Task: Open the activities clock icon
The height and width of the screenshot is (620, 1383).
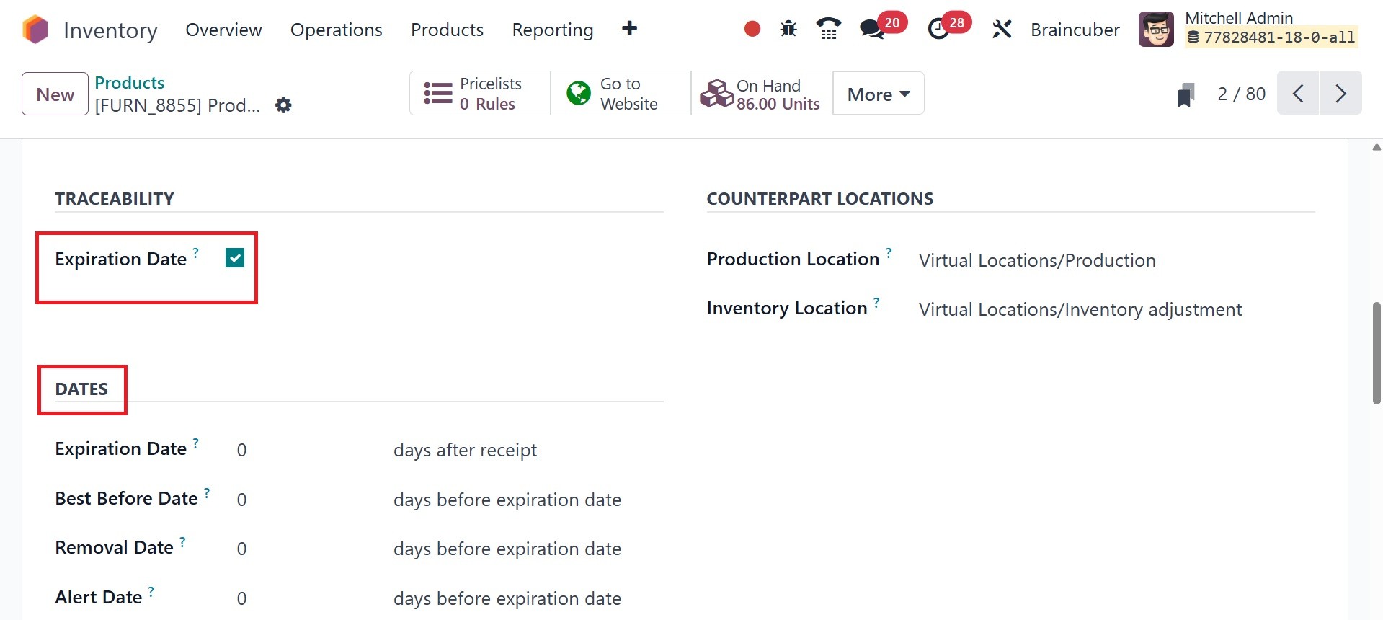Action: click(938, 29)
